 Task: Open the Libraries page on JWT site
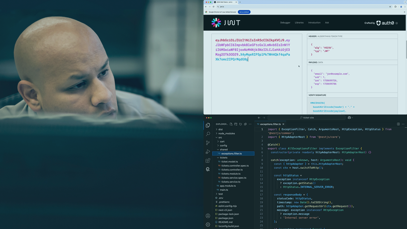[299, 23]
